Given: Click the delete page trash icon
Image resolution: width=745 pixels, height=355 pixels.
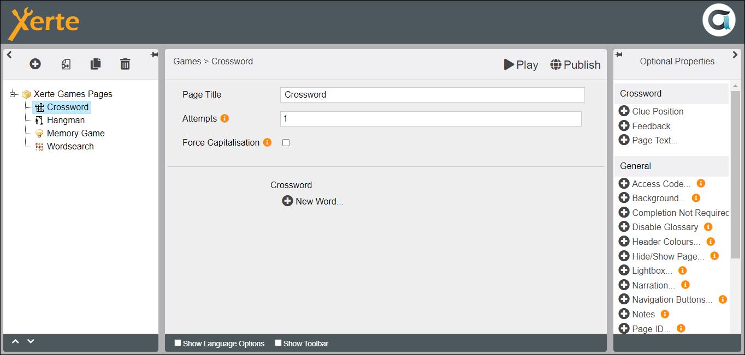Looking at the screenshot, I should coord(125,64).
